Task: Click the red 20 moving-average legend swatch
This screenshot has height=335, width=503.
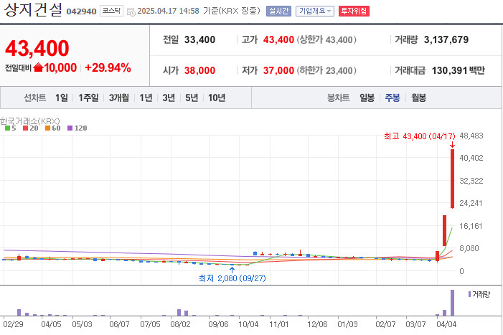Action: click(x=27, y=128)
